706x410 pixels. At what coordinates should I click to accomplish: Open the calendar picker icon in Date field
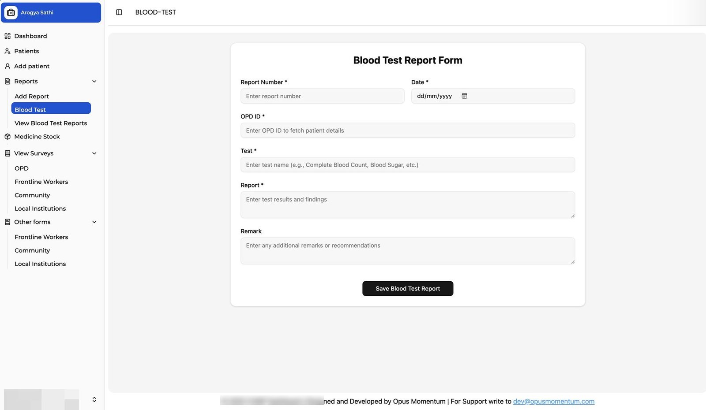465,96
